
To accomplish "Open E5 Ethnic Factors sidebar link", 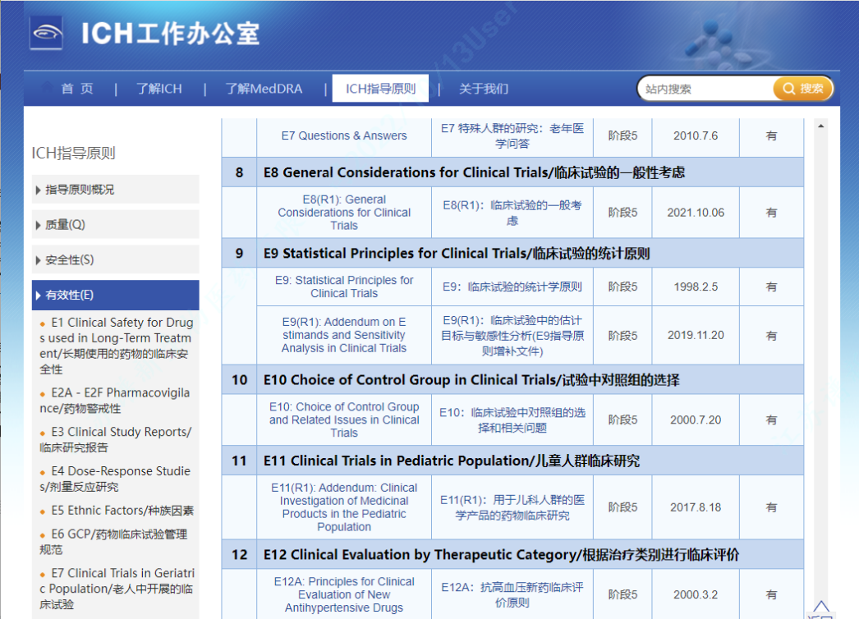I will click(122, 511).
